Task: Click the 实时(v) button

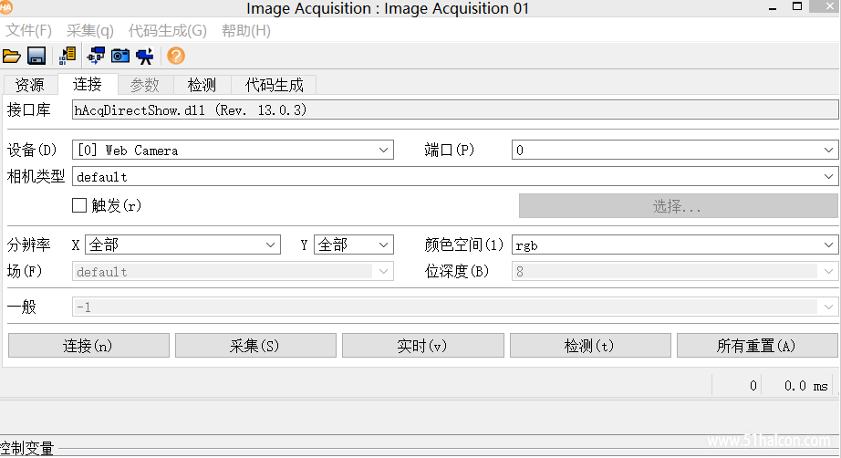Action: pos(422,346)
